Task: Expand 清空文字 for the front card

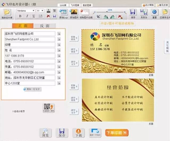Action: coord(74,63)
